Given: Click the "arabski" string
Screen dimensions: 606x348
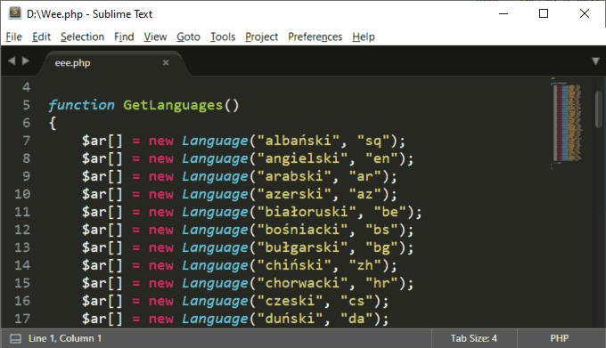Looking at the screenshot, I should point(294,176).
